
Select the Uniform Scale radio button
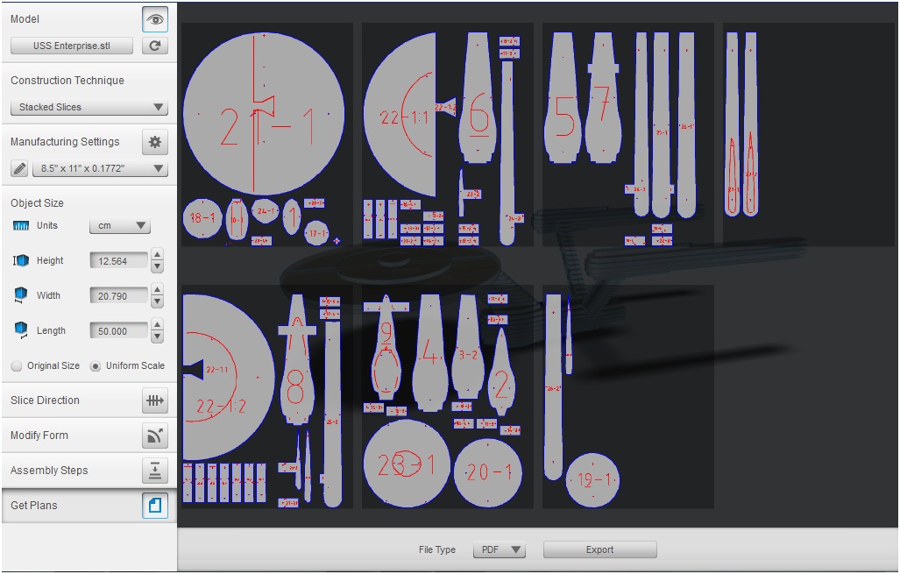(x=96, y=366)
